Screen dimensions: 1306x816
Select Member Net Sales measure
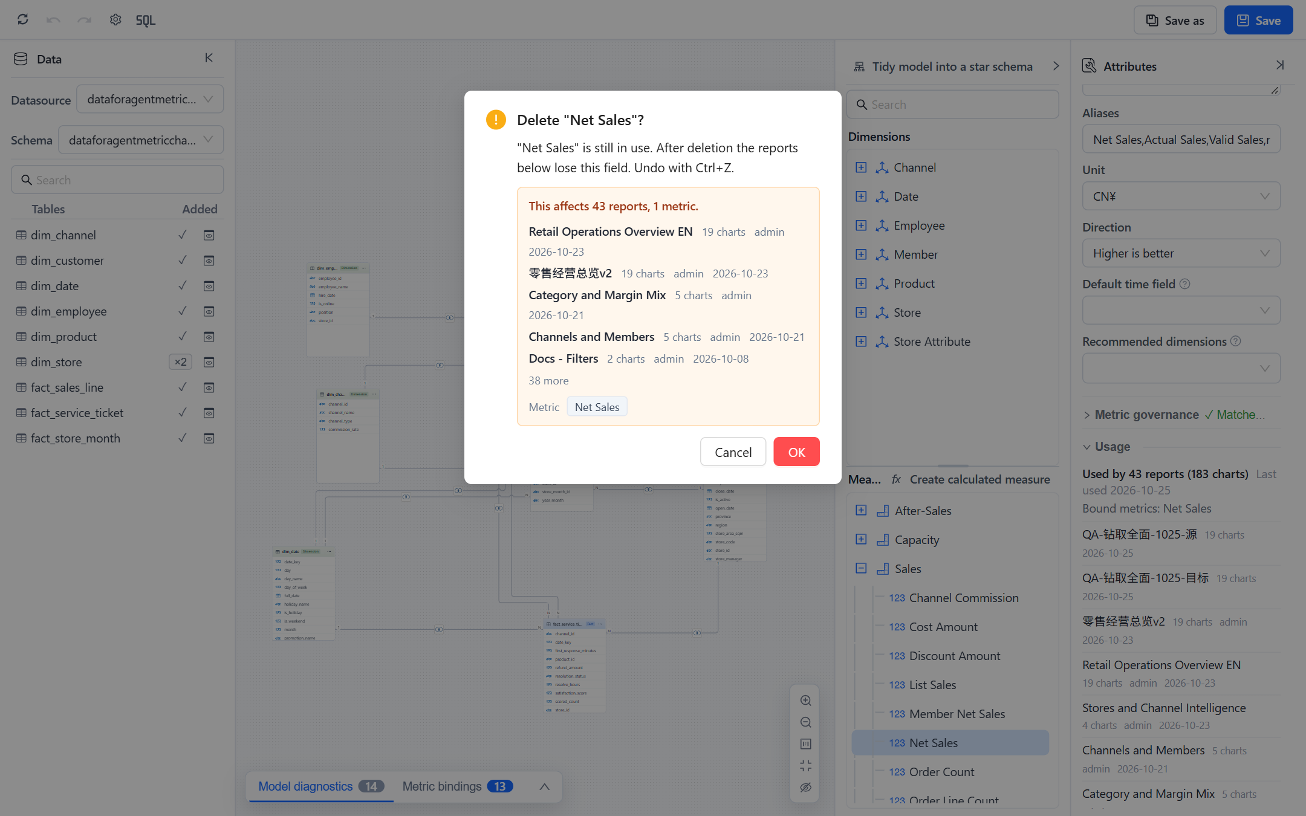click(x=957, y=714)
